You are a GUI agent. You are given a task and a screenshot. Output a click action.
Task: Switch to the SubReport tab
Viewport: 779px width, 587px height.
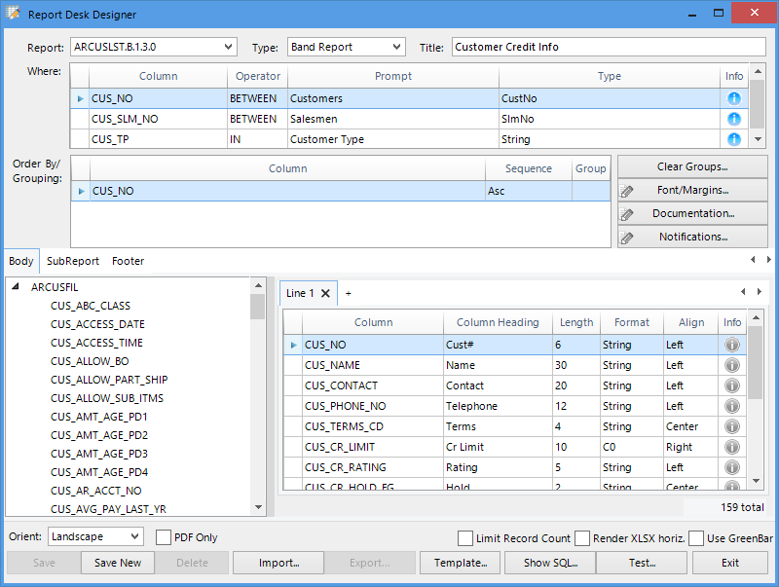tap(73, 261)
